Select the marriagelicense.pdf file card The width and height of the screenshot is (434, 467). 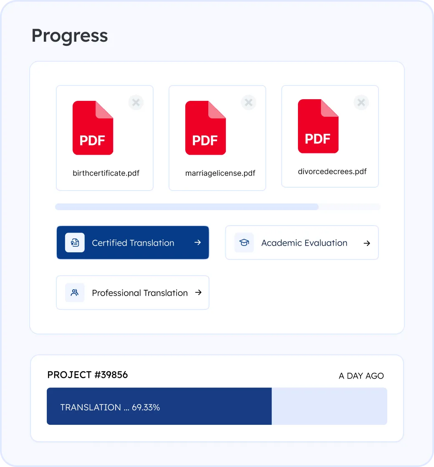point(217,138)
